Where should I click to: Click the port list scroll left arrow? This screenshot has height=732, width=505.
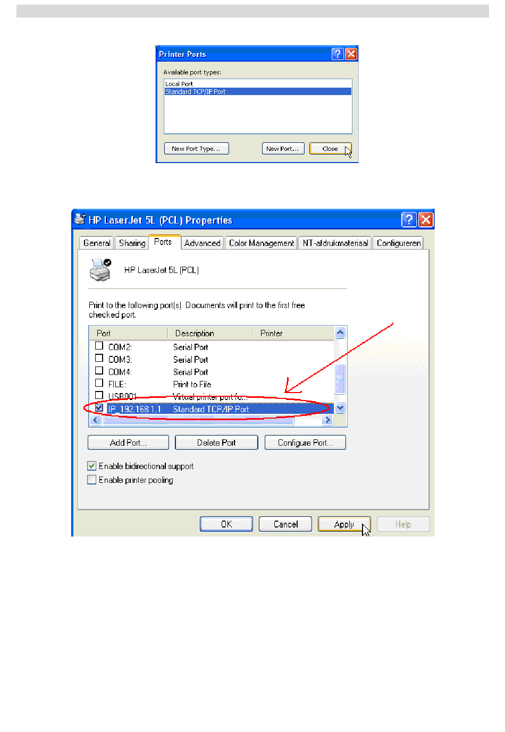(x=96, y=420)
